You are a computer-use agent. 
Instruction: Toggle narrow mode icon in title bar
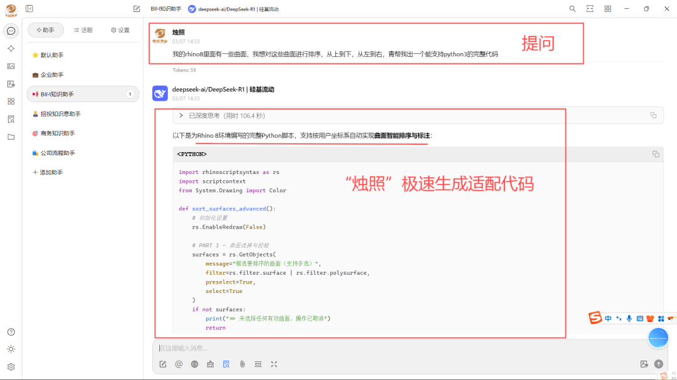tap(590, 9)
